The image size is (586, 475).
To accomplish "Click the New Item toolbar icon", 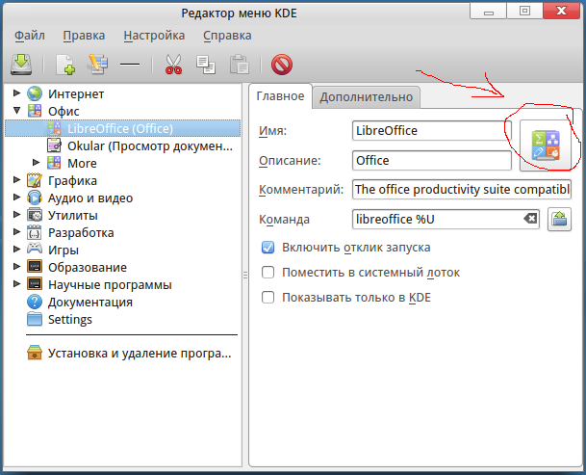I will (65, 65).
